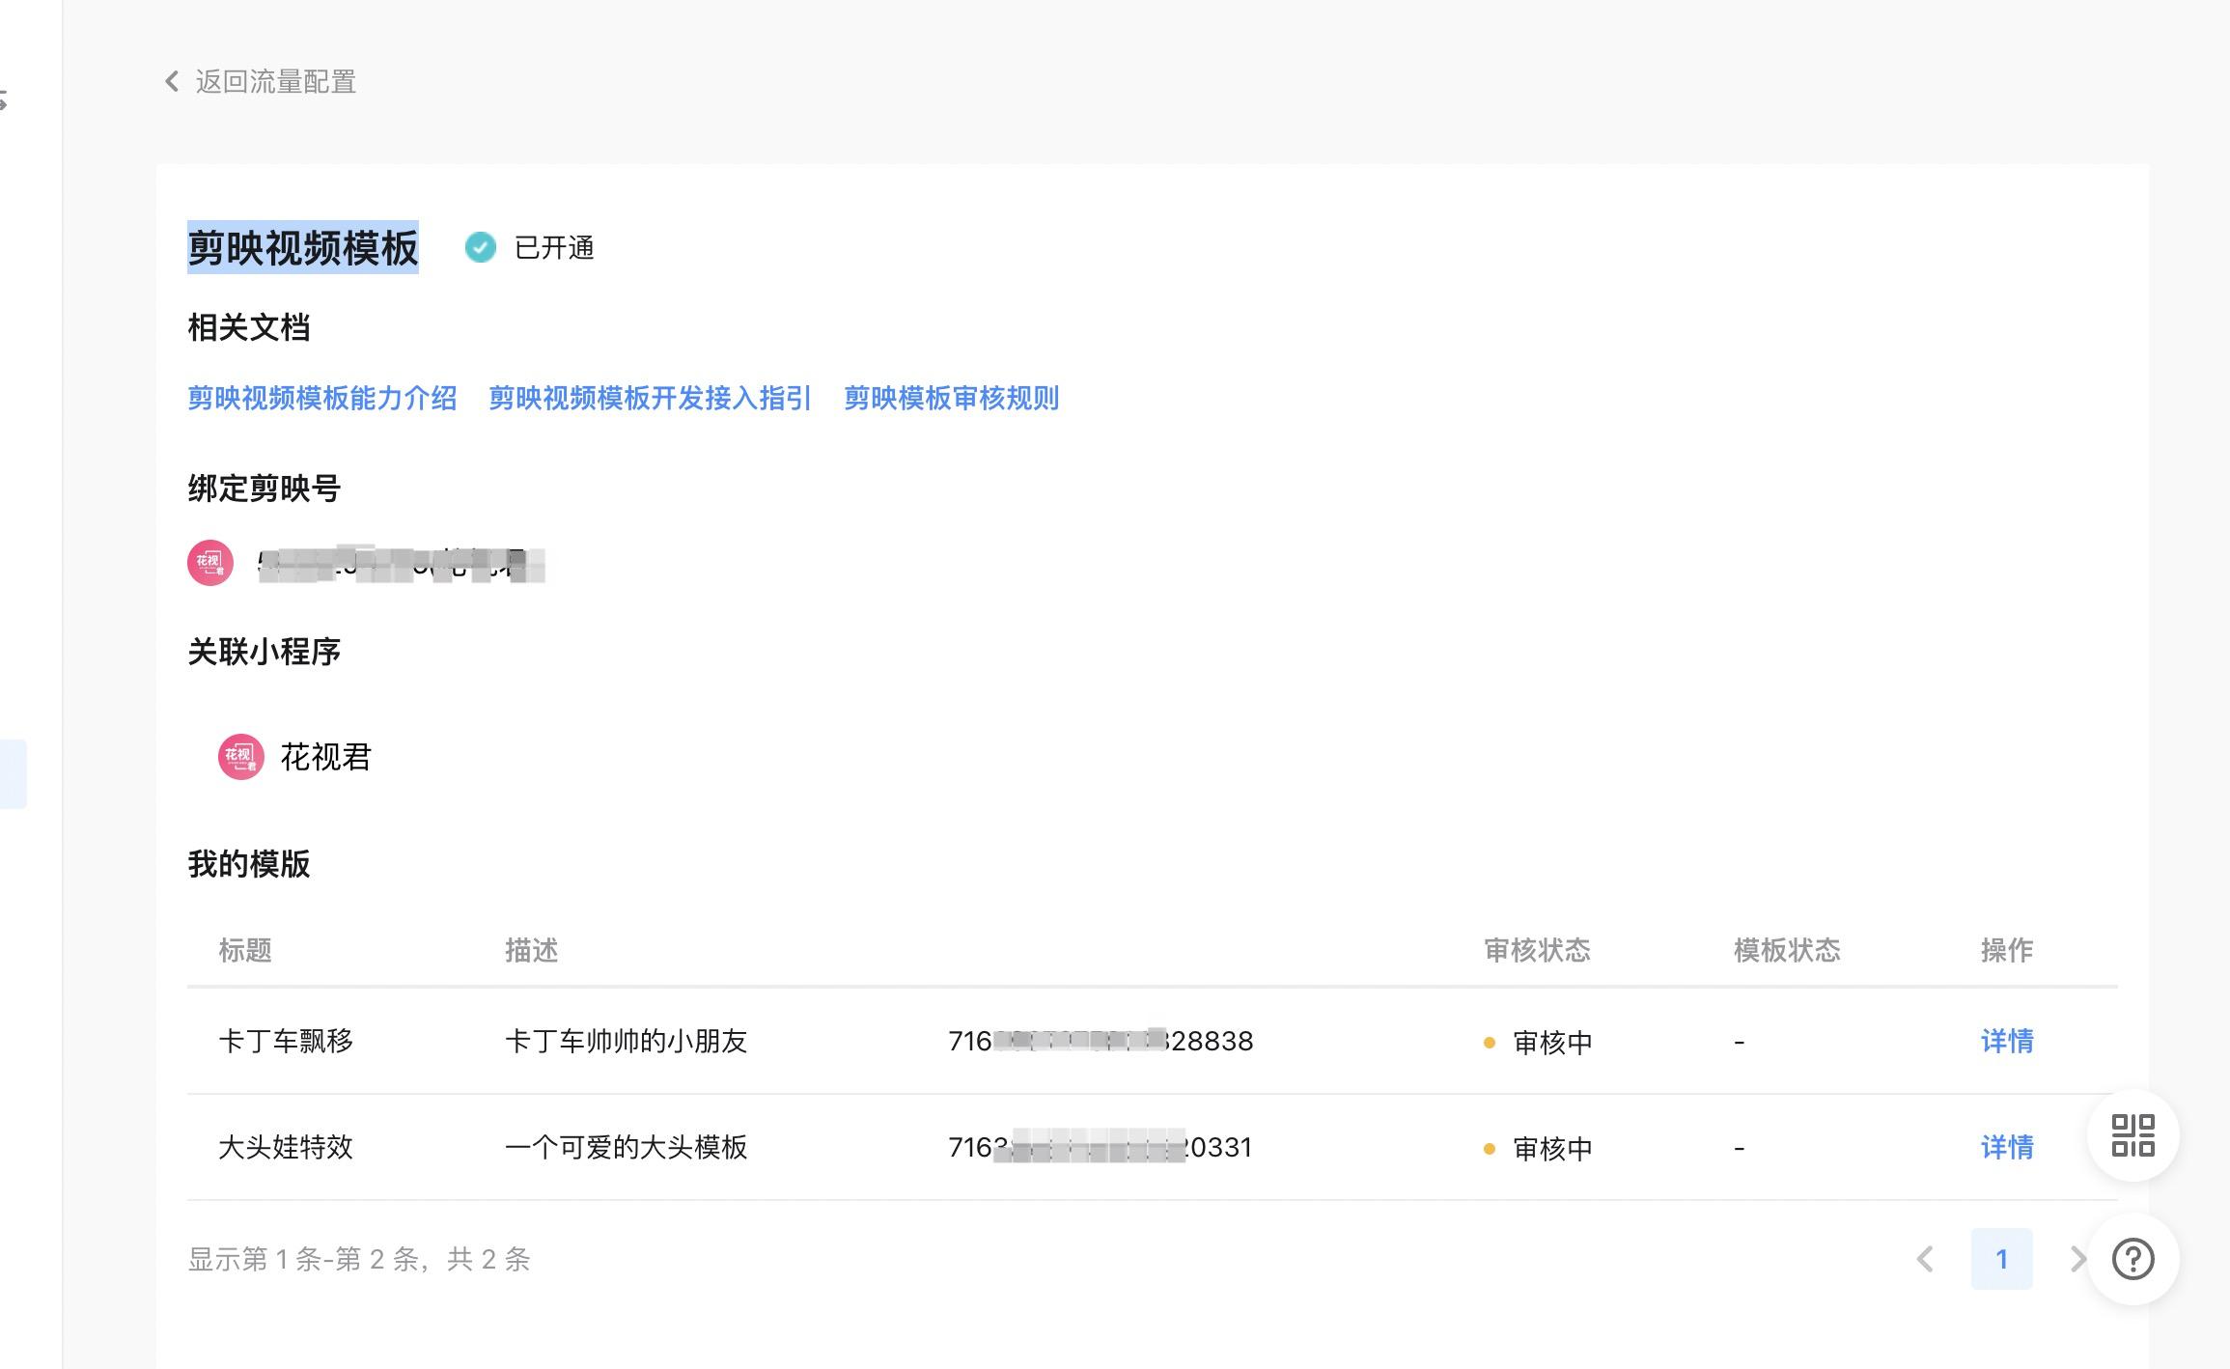Open 剪映视频模板能力介绍 document link
The height and width of the screenshot is (1369, 2230).
pyautogui.click(x=322, y=398)
